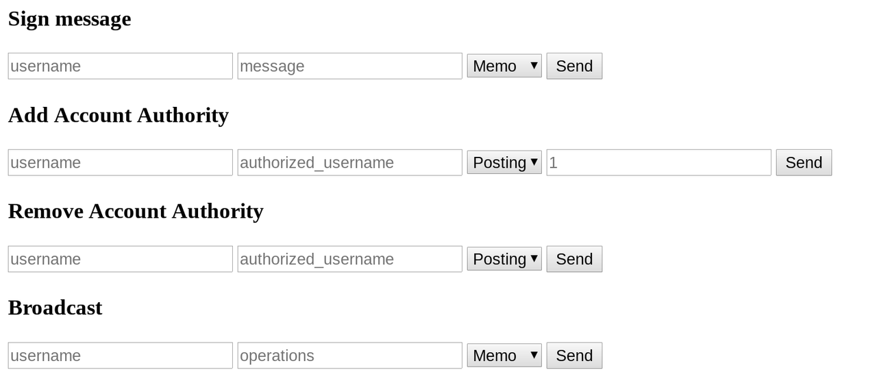Click the Broadcast heading text

point(55,308)
